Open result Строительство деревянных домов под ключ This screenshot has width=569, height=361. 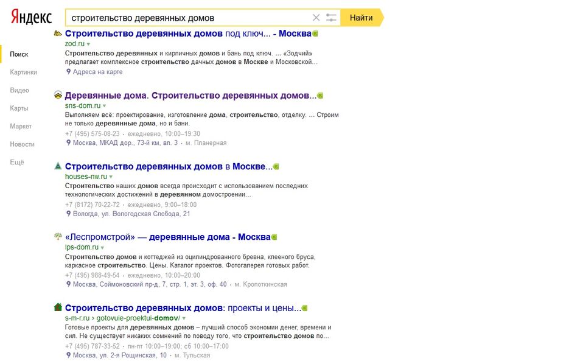tap(188, 33)
